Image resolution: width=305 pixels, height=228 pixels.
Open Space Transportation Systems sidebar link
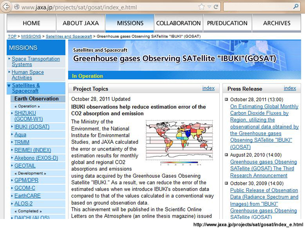(36, 61)
